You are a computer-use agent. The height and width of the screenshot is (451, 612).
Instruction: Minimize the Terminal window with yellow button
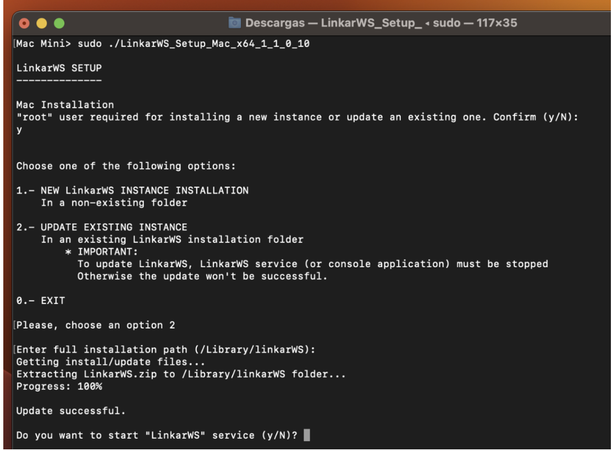coord(41,25)
